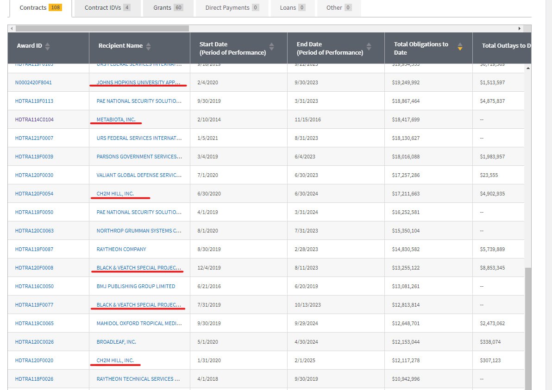Screen dimensions: 552x390
Task: Open award HDTRA119C0065
Action: point(34,323)
